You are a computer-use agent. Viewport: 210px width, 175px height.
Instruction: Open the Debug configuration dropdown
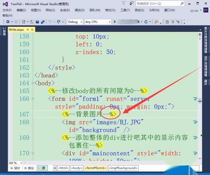click(75, 22)
